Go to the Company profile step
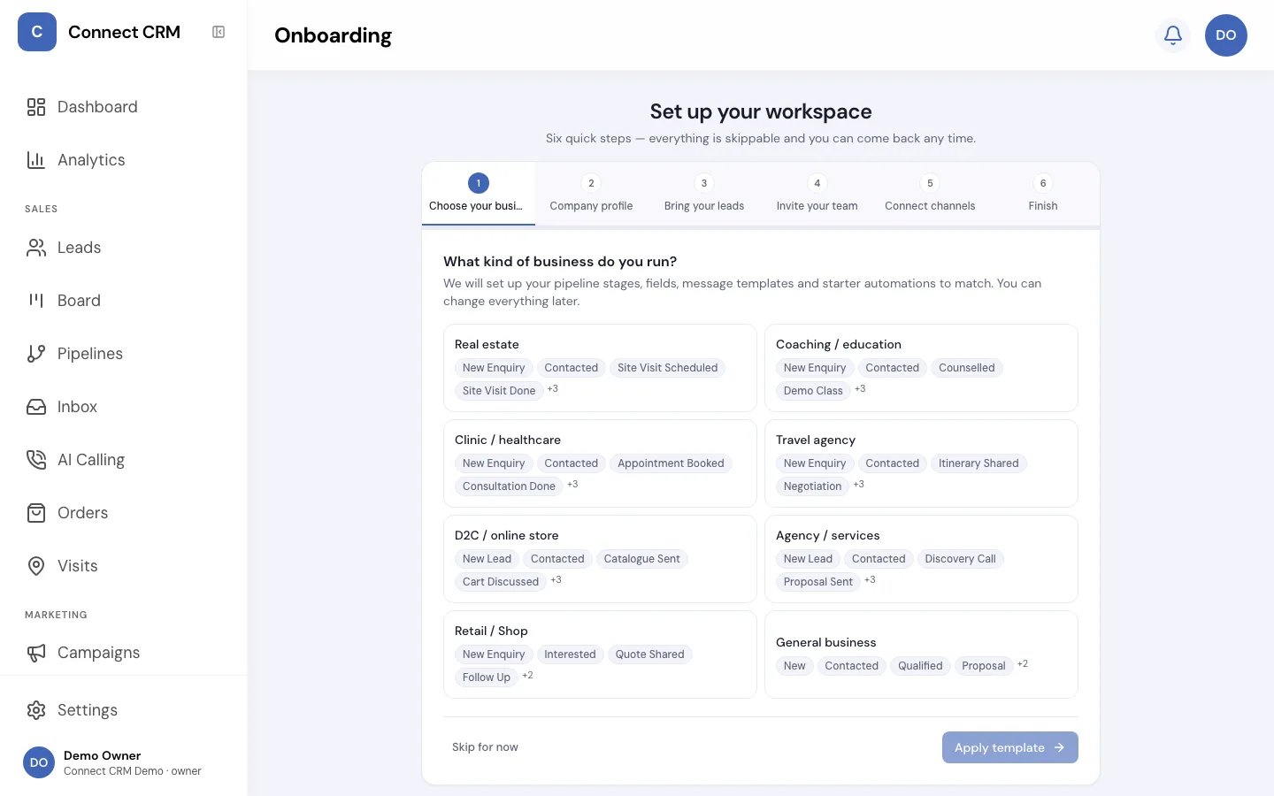Image resolution: width=1274 pixels, height=796 pixels. [591, 194]
